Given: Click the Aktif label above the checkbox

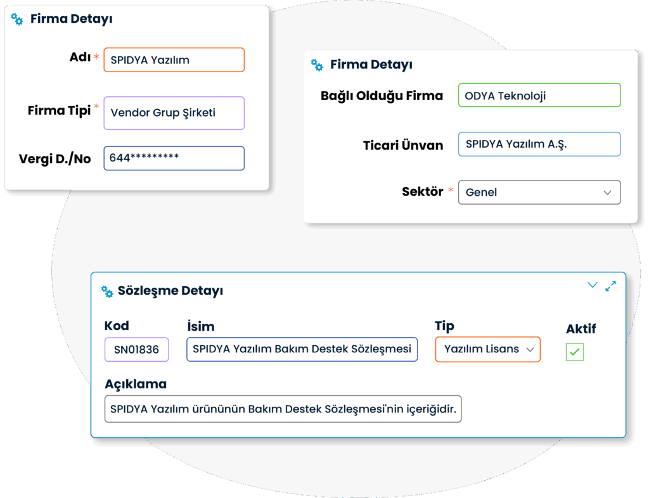Looking at the screenshot, I should [581, 329].
